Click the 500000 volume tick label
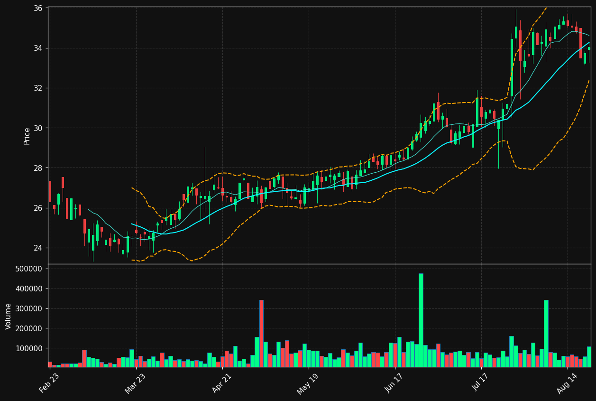Viewport: 596px width, 401px height. tap(29, 269)
